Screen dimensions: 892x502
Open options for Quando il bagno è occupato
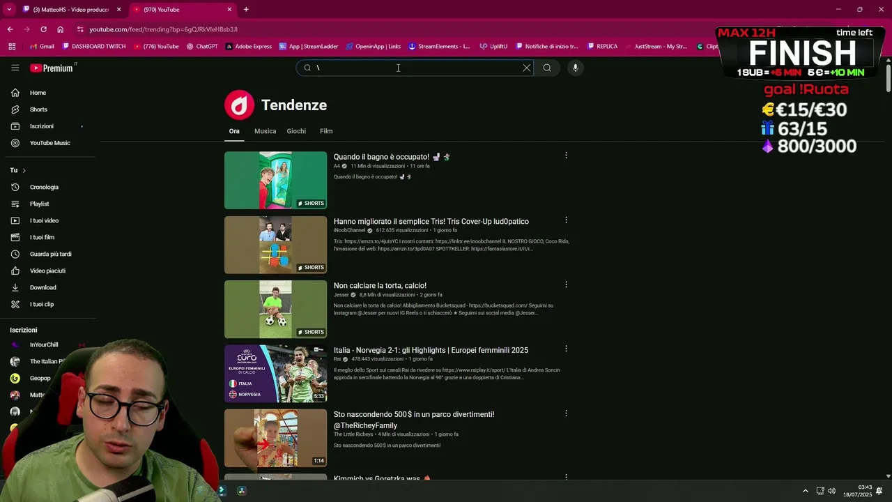[x=566, y=155]
